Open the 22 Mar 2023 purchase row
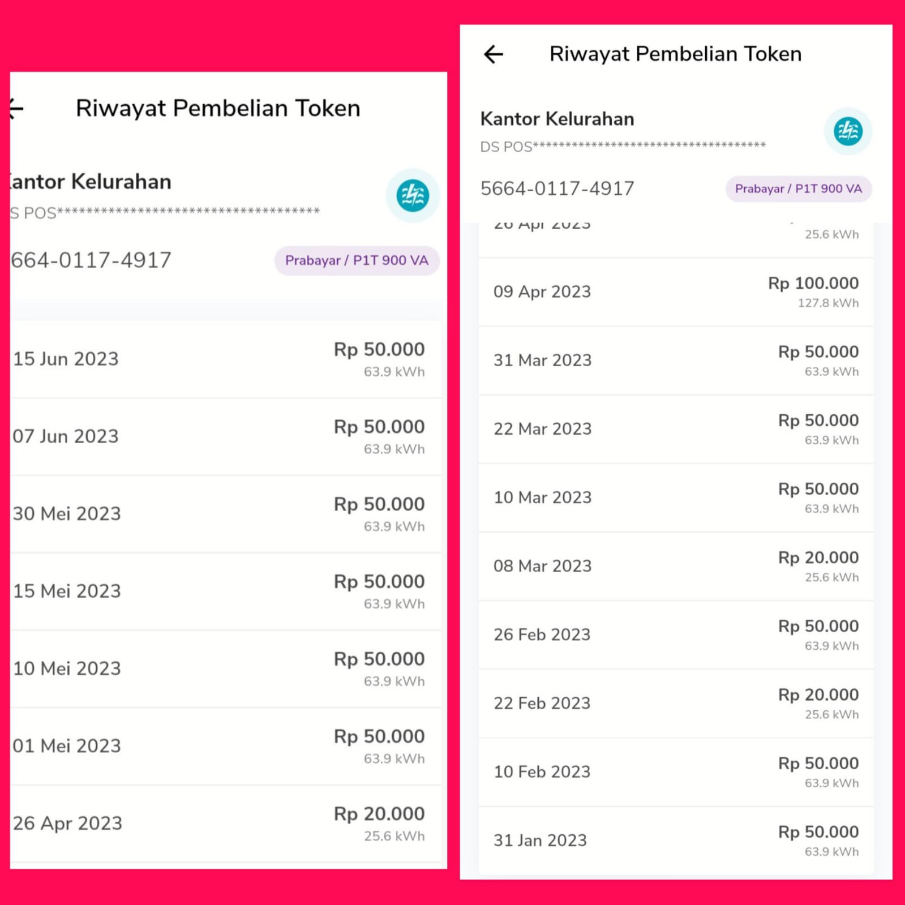The image size is (905, 905). pos(676,429)
